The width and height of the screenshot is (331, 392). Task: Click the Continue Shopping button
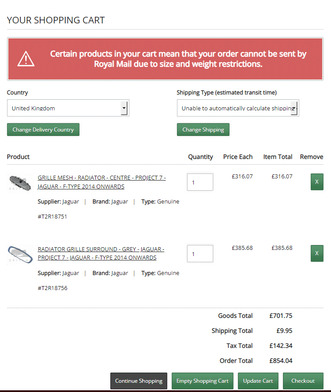(139, 381)
